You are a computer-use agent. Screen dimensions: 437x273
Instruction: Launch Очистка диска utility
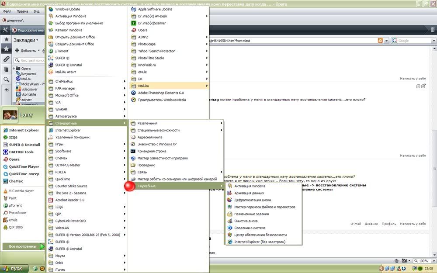tap(246, 221)
